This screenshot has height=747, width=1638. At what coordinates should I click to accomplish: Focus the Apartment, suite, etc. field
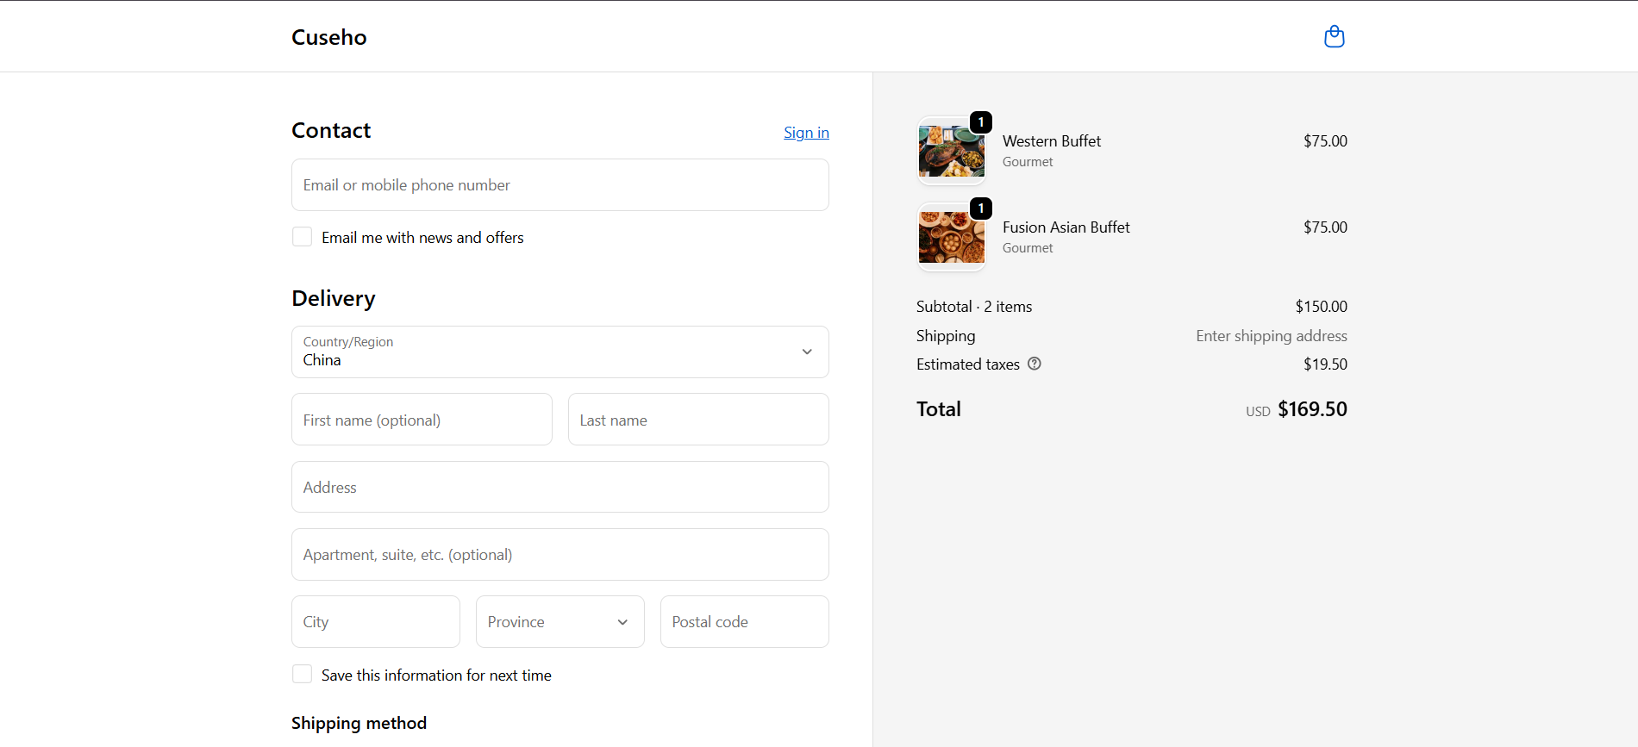tap(560, 554)
